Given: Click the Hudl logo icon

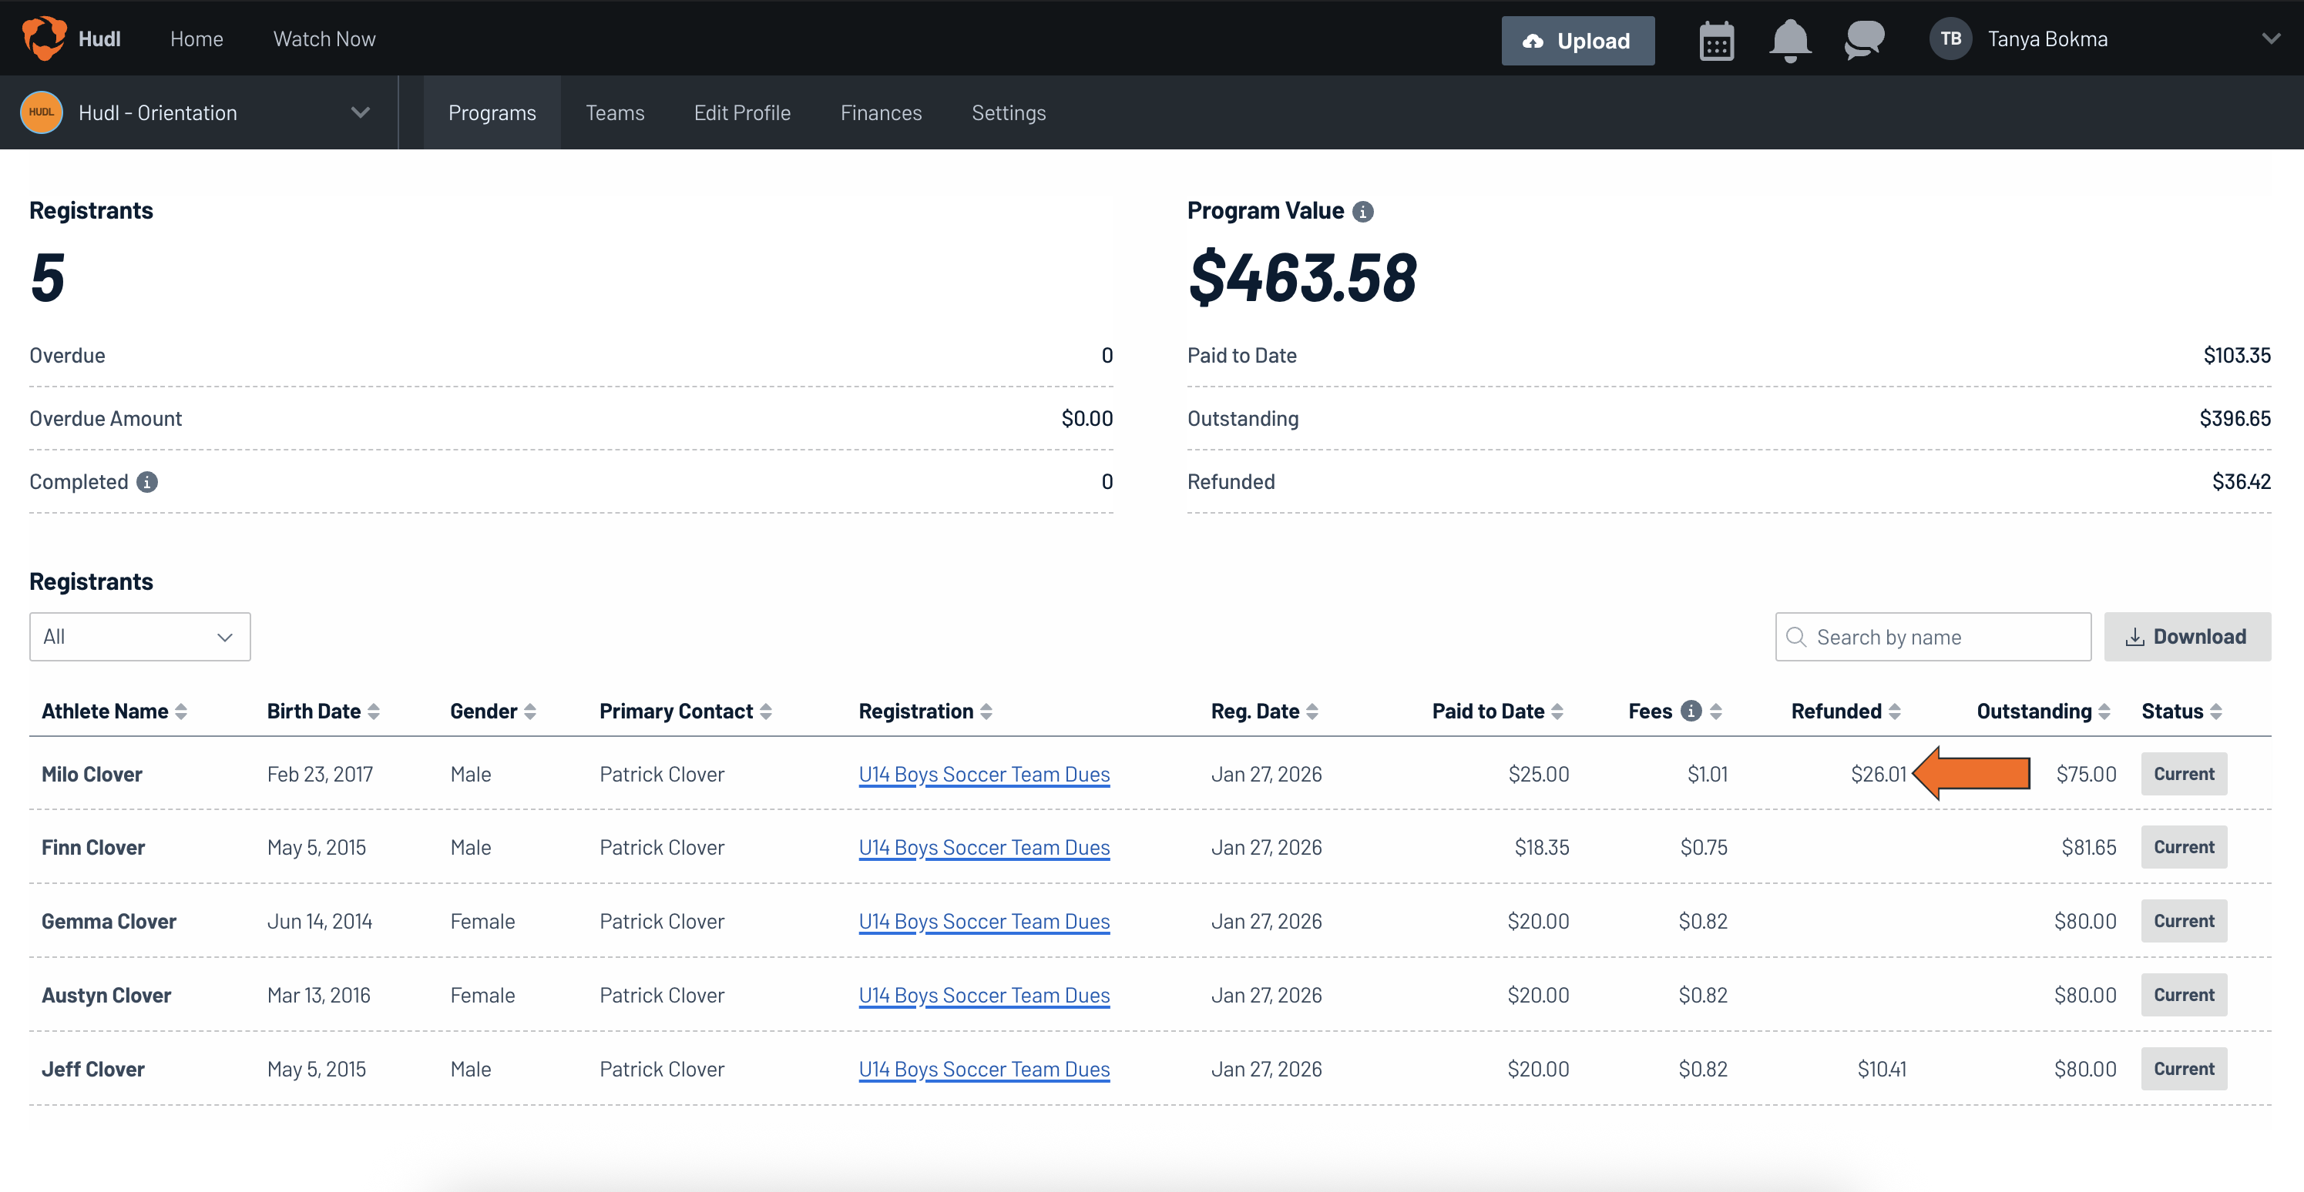Looking at the screenshot, I should click(x=44, y=39).
